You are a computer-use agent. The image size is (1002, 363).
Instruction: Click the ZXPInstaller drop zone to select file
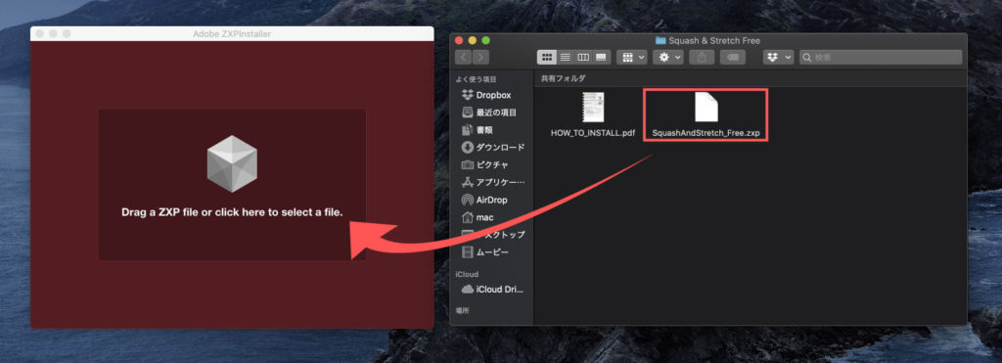click(232, 185)
